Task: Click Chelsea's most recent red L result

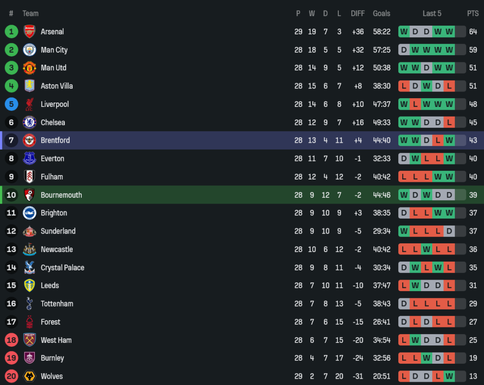Action: click(450, 122)
